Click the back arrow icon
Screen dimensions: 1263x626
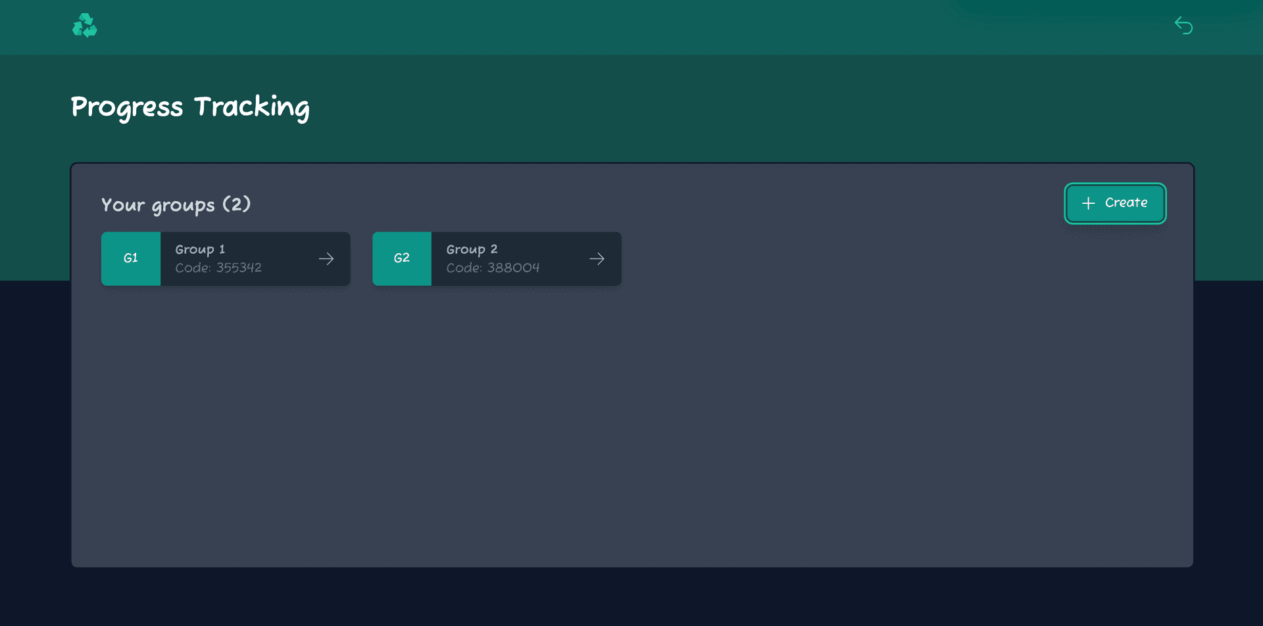coord(1183,26)
